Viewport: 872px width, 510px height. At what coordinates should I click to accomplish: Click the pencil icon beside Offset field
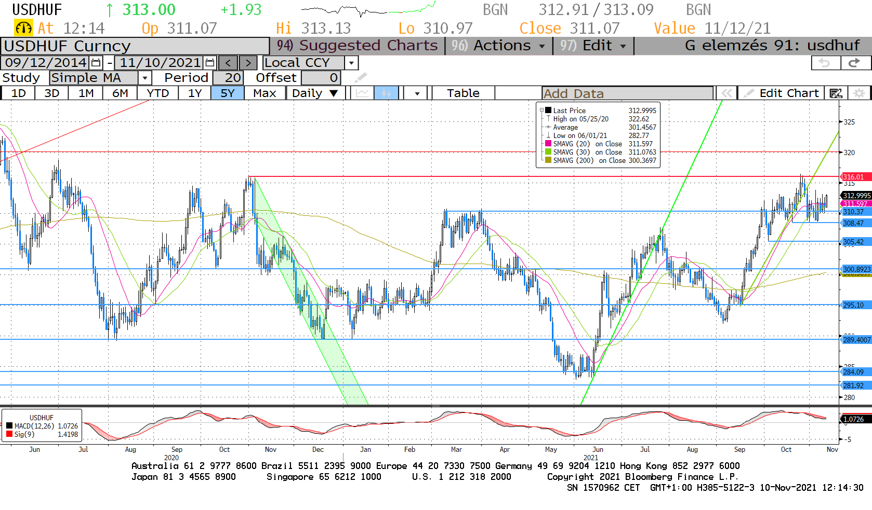point(360,78)
